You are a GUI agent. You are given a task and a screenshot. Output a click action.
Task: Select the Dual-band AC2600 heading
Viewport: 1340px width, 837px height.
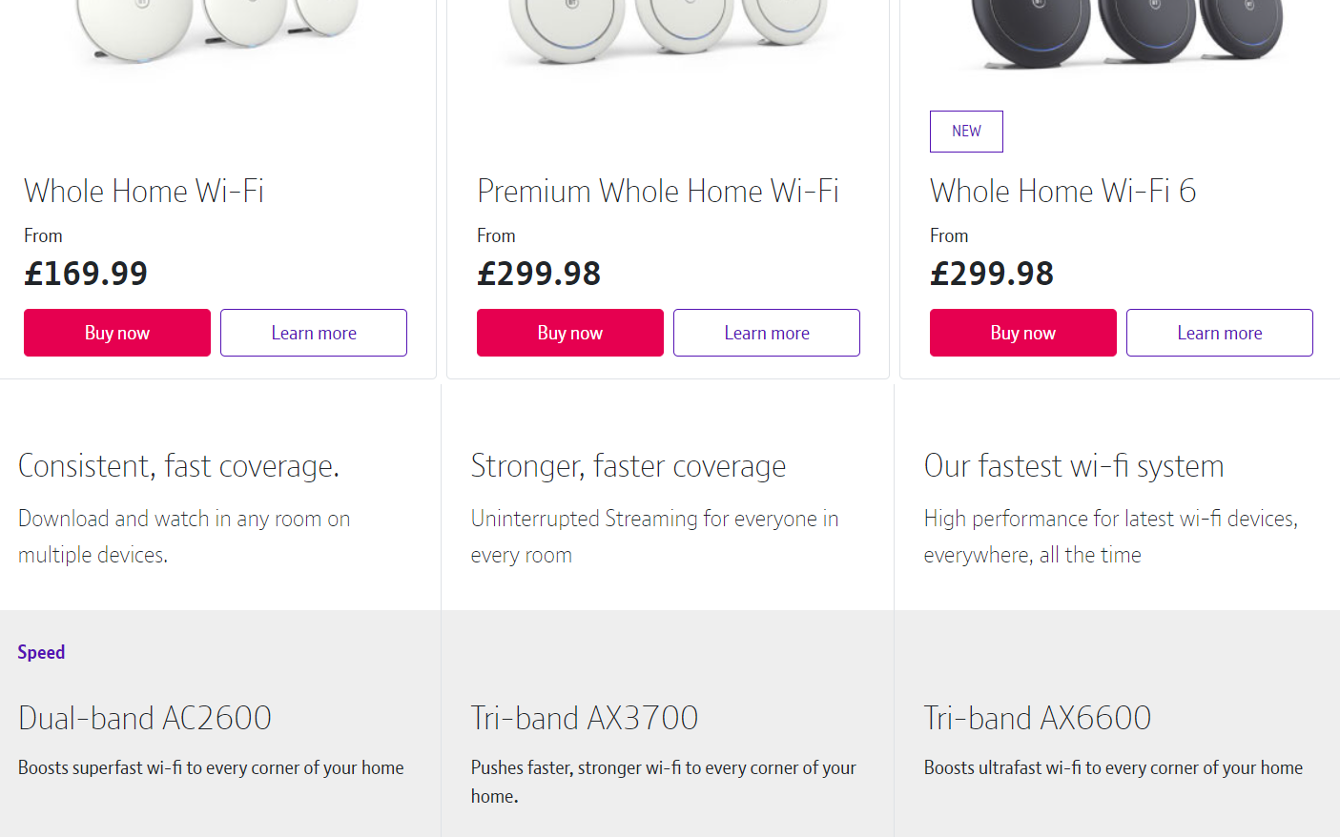point(145,718)
